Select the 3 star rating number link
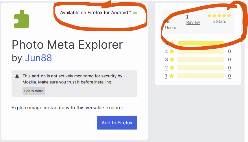The height and width of the screenshot is (142, 248). [166, 60]
